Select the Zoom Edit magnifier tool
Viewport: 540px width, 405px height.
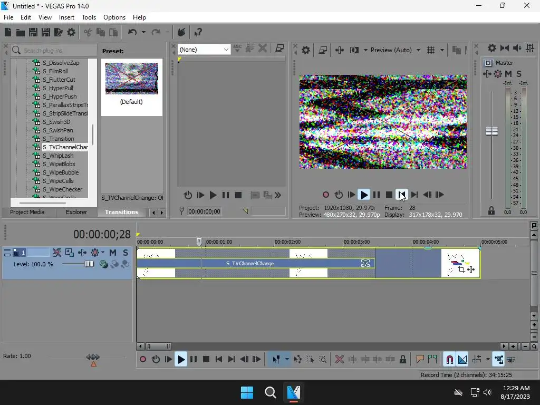pos(323,360)
